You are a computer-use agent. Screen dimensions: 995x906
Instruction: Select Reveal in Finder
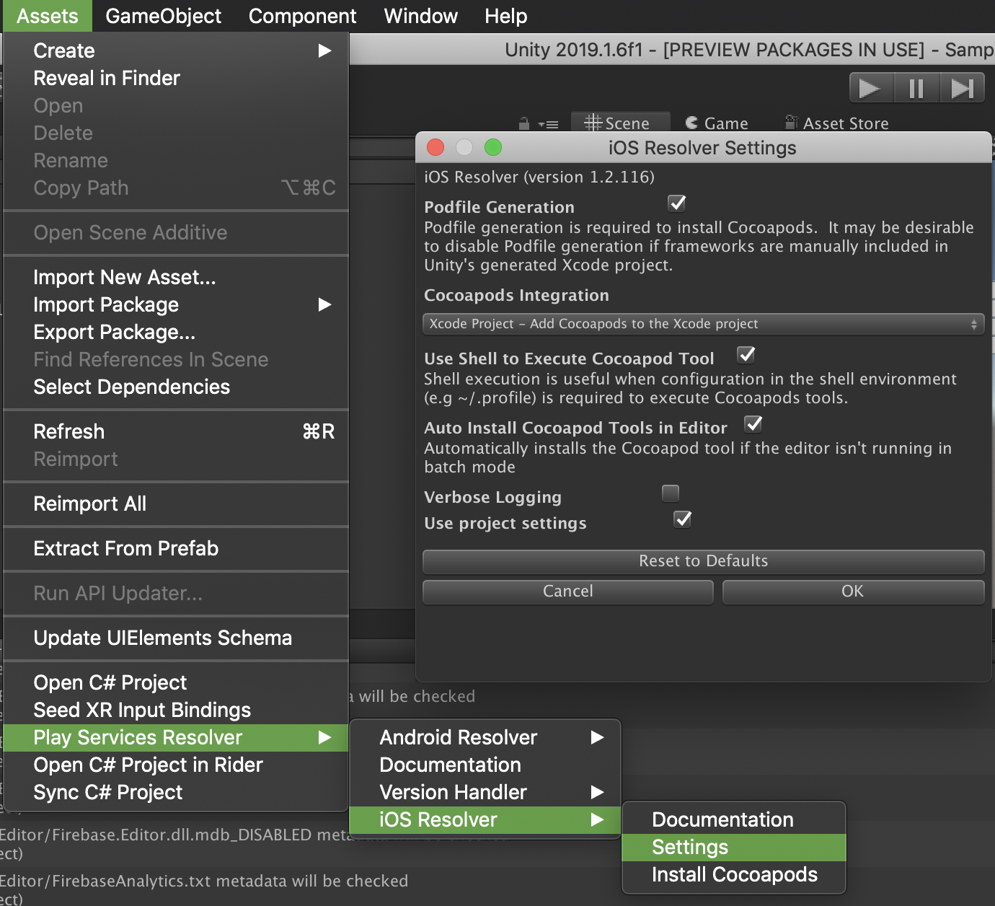click(176, 78)
